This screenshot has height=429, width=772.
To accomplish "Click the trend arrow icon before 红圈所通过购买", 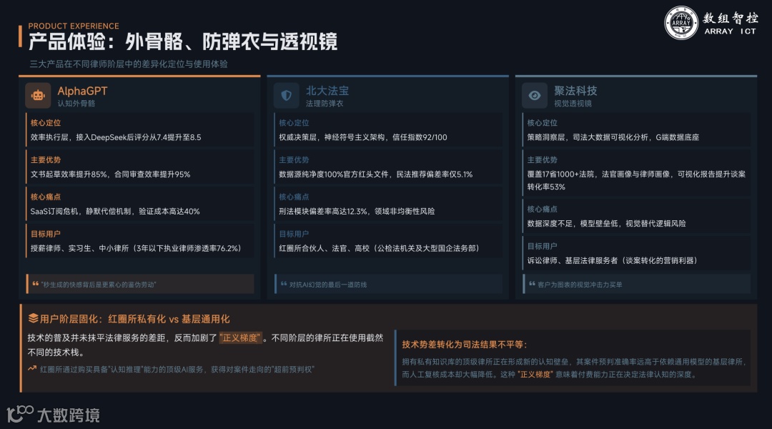I will tap(32, 368).
